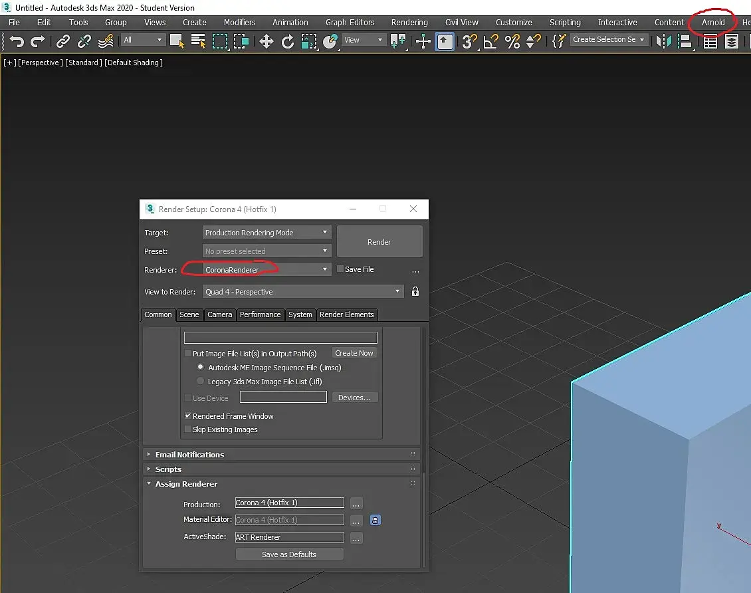Select the Move tool
Screen dimensions: 751x593
(266, 41)
